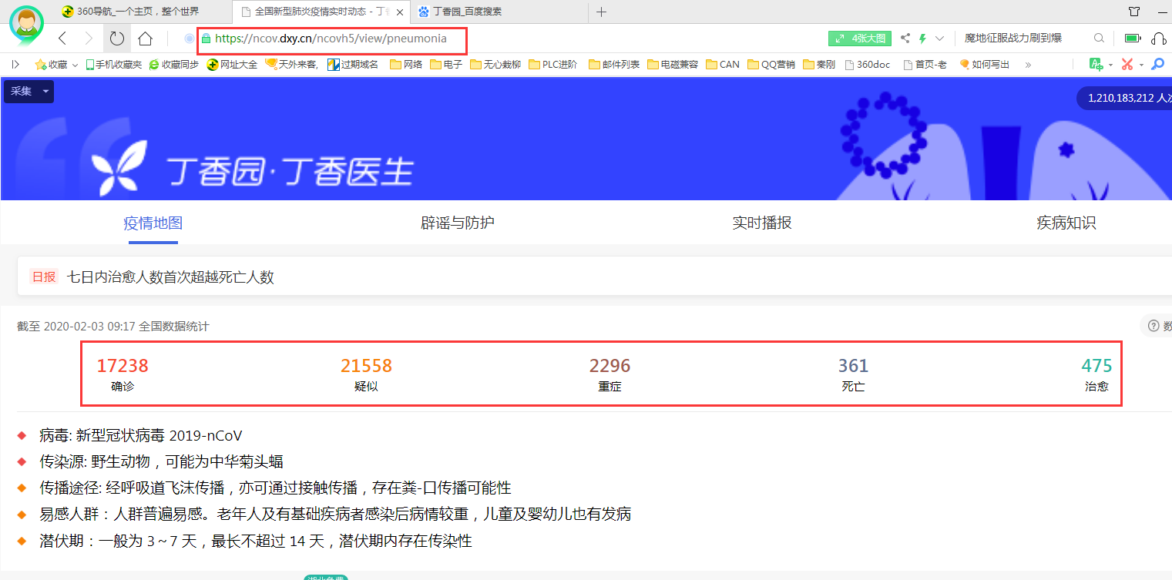Viewport: 1172px width, 580px height.
Task: Open the skin (shirt) icon in title bar
Action: [x=1134, y=12]
